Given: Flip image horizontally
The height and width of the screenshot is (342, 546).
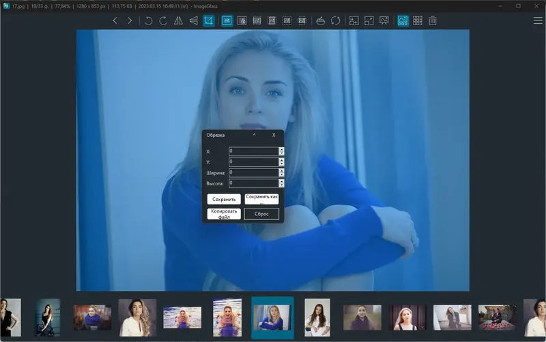Looking at the screenshot, I should (178, 20).
